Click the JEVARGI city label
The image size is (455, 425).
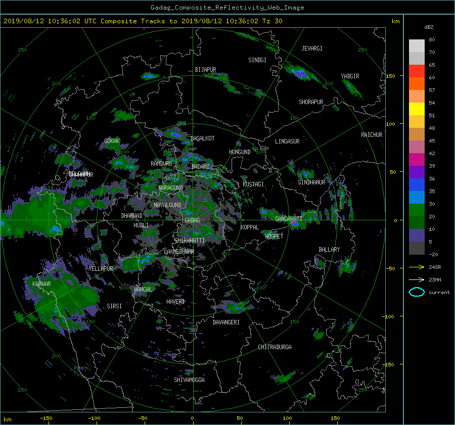point(312,49)
